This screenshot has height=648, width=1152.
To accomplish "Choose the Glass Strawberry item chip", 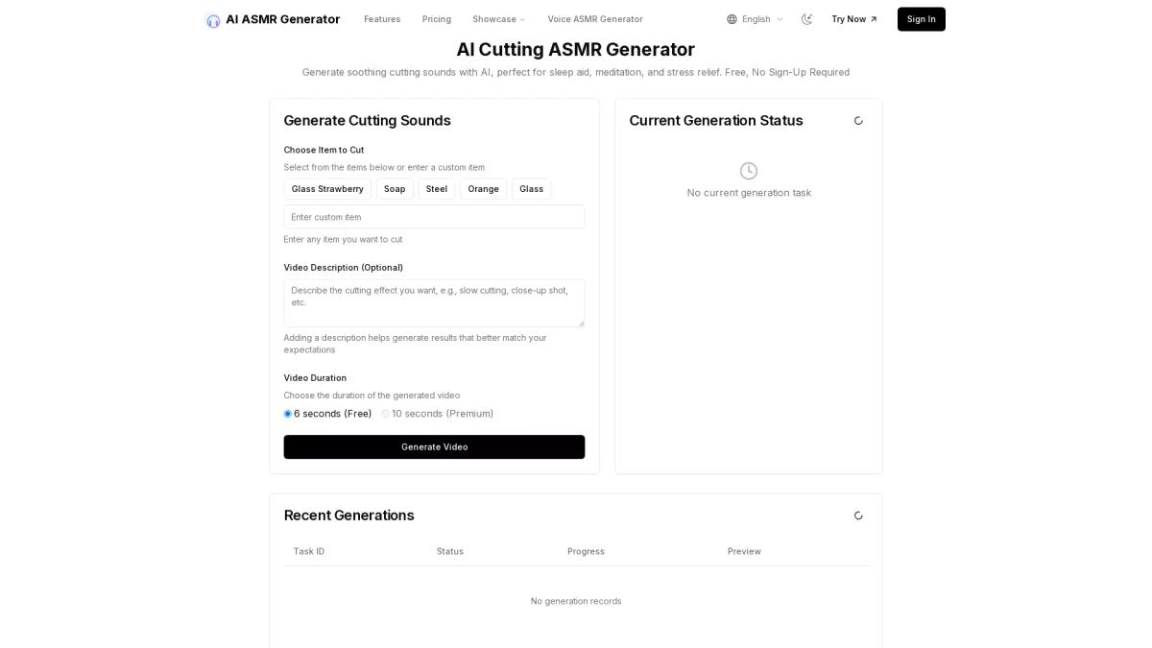I will [327, 189].
